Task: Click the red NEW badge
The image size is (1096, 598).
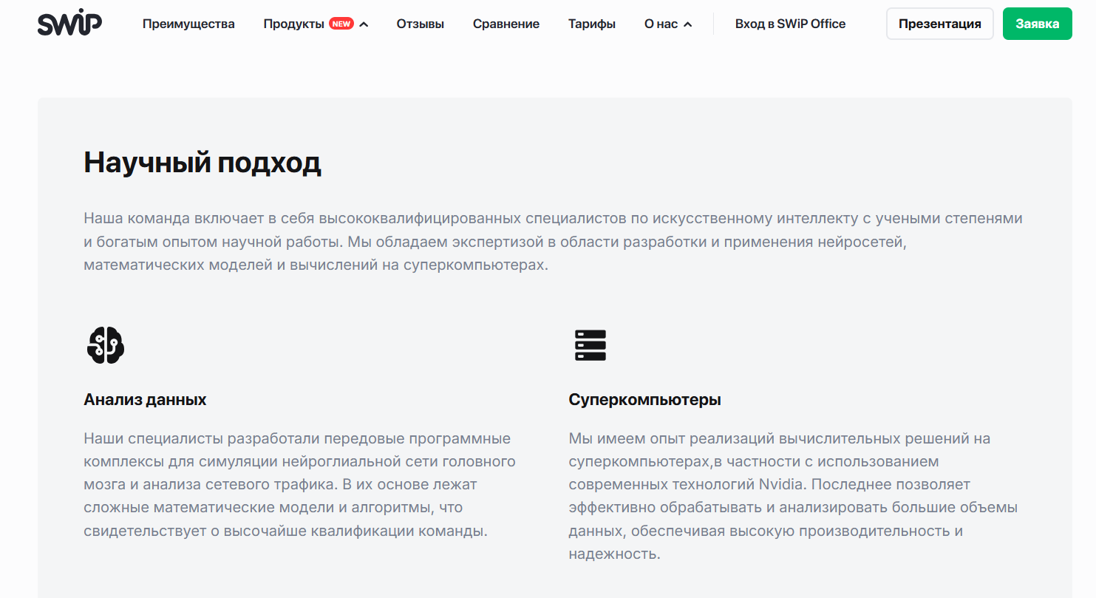Action: 341,24
